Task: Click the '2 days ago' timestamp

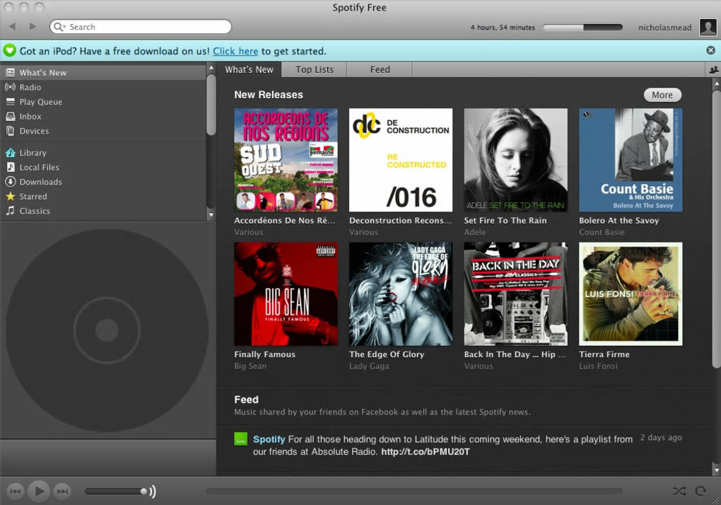Action: 661,437
